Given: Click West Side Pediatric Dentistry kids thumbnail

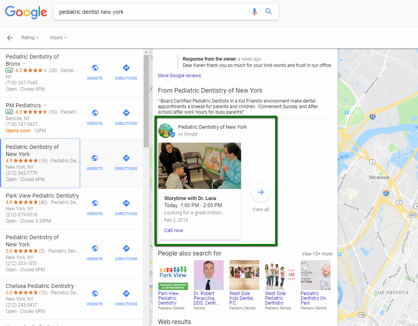Looking at the screenshot, I should point(280,275).
